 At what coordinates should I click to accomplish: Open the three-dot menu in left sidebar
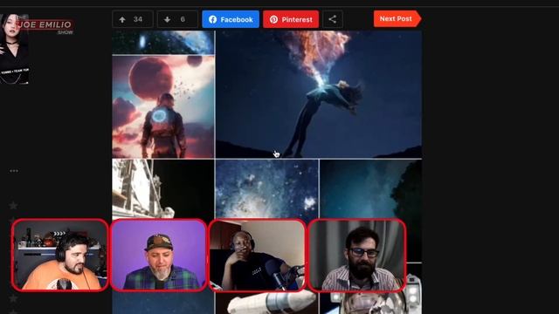pos(14,171)
